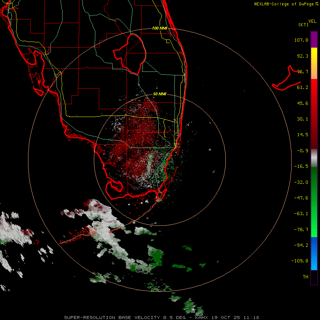Click the 107.8 velocity scale value

(301, 40)
